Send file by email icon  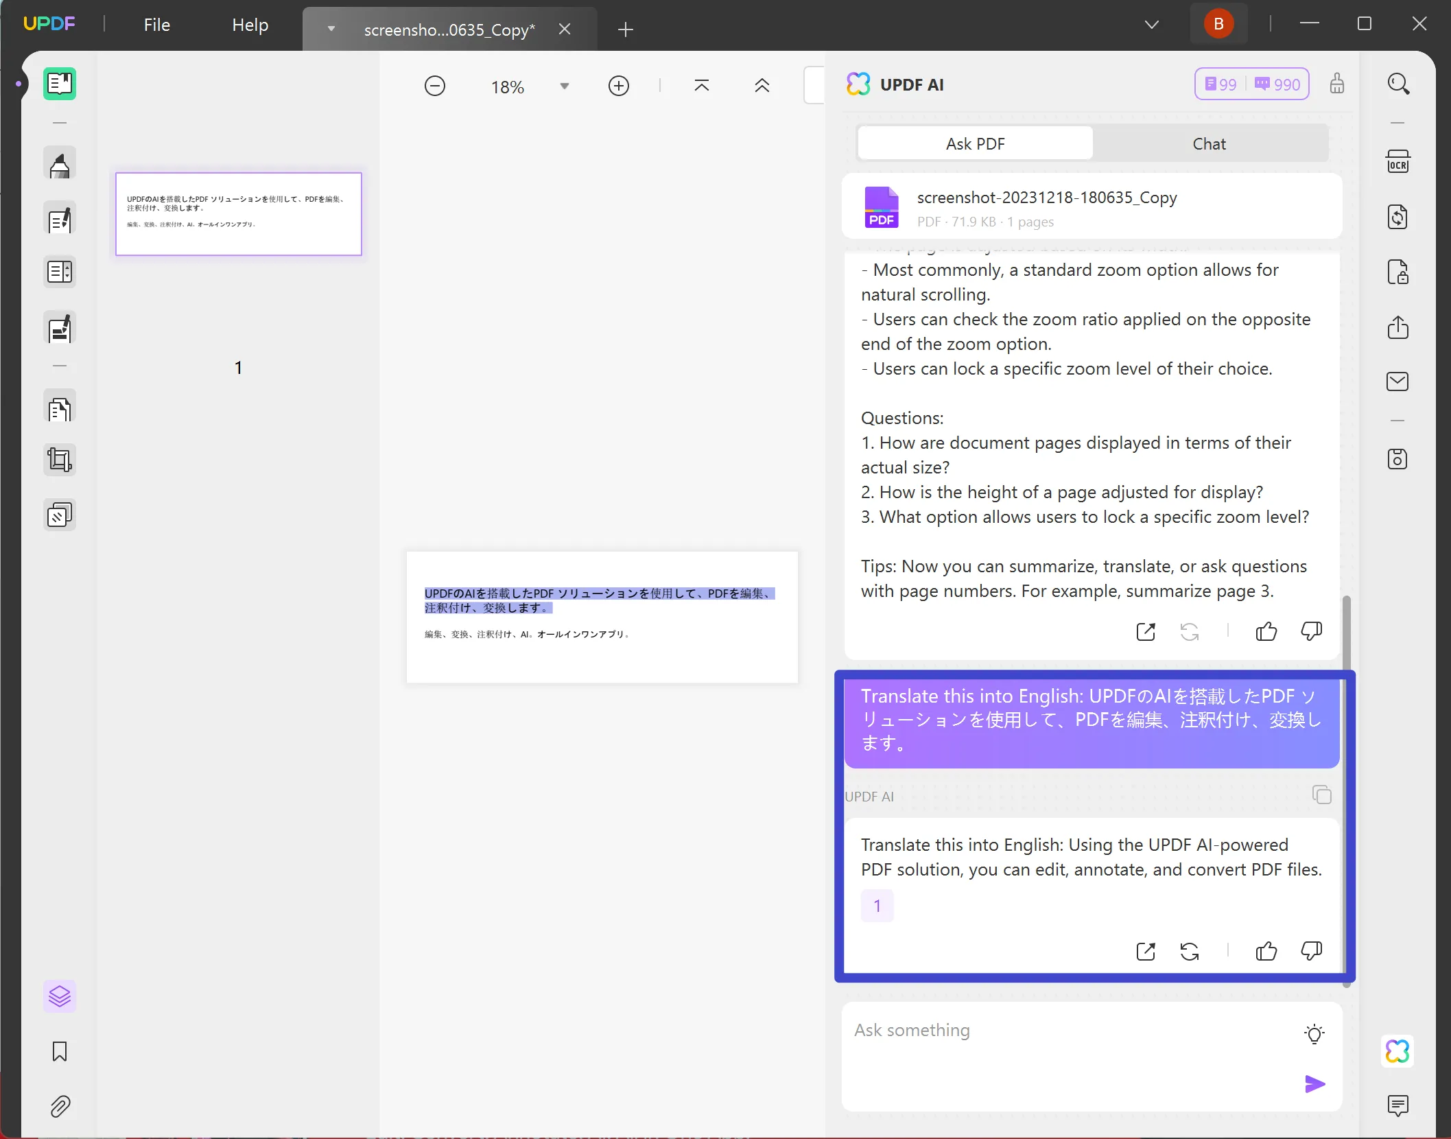click(1397, 381)
